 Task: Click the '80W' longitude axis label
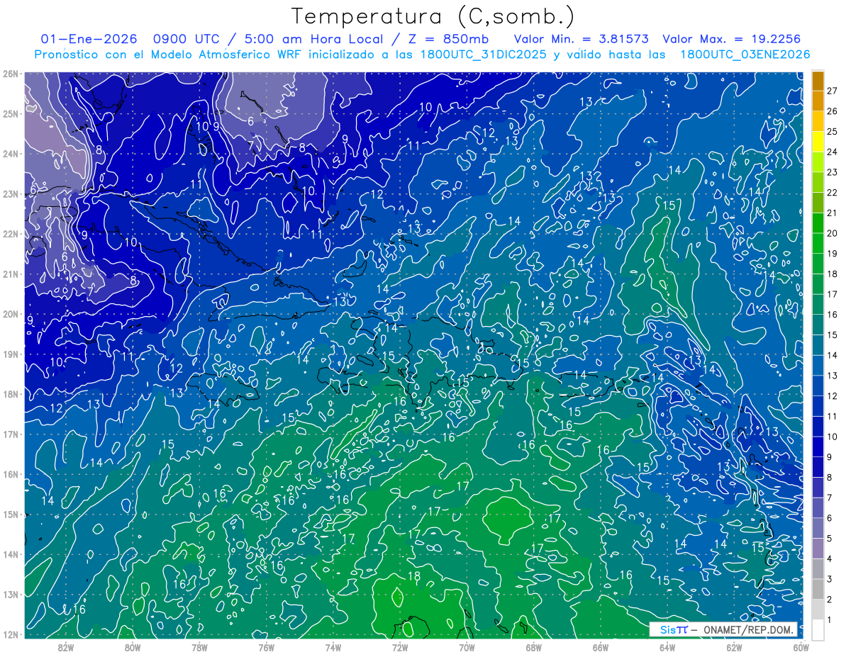pyautogui.click(x=133, y=647)
